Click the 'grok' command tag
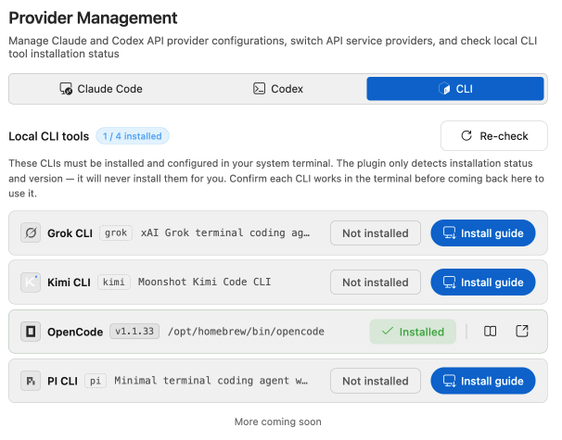The image size is (562, 440). pos(116,233)
